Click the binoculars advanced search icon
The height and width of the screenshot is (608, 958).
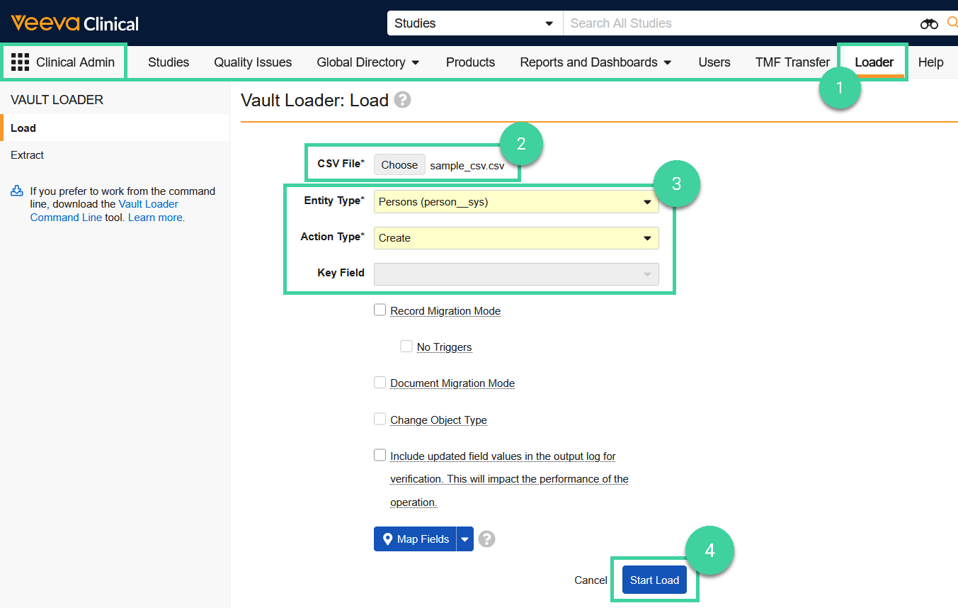[928, 23]
